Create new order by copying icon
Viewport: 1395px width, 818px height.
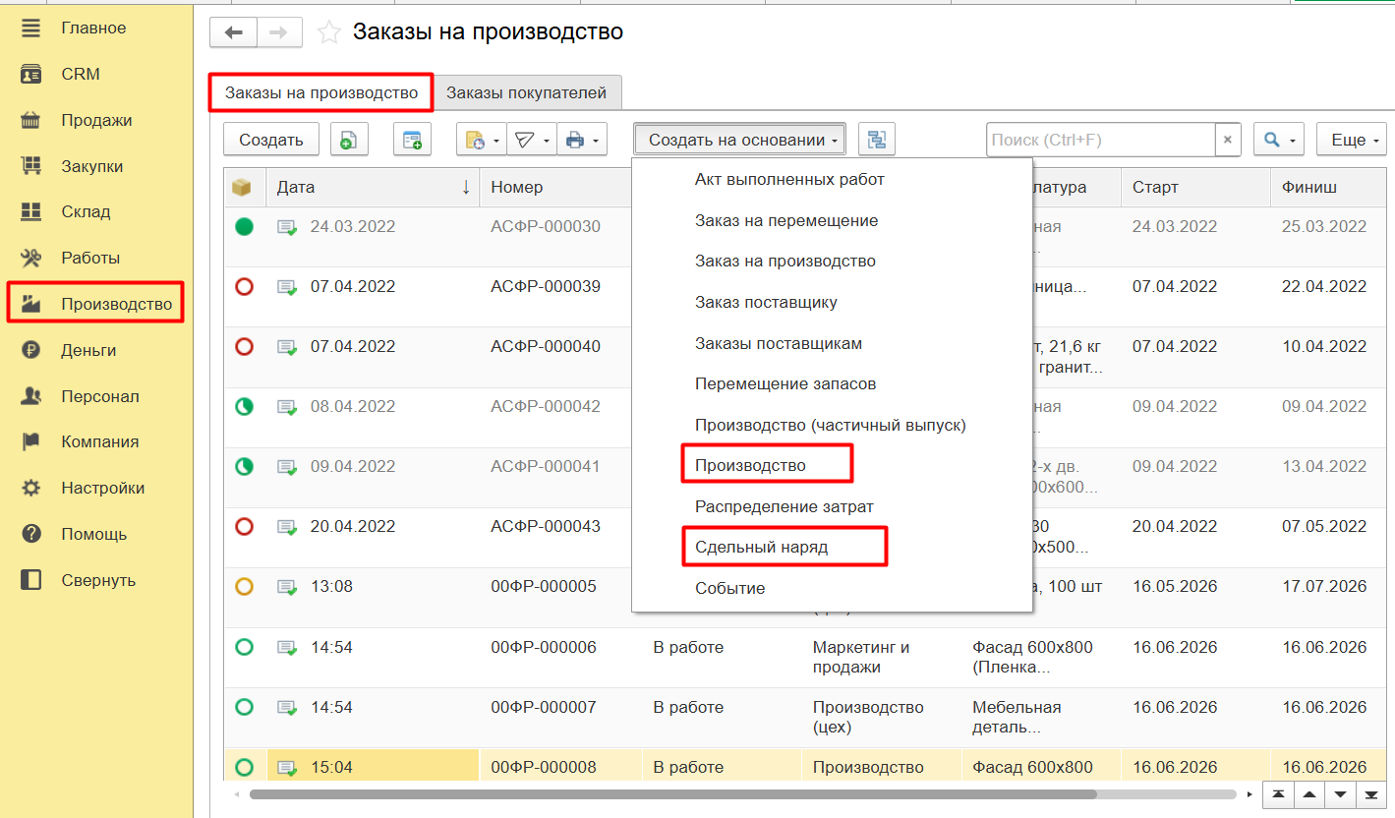click(x=349, y=140)
